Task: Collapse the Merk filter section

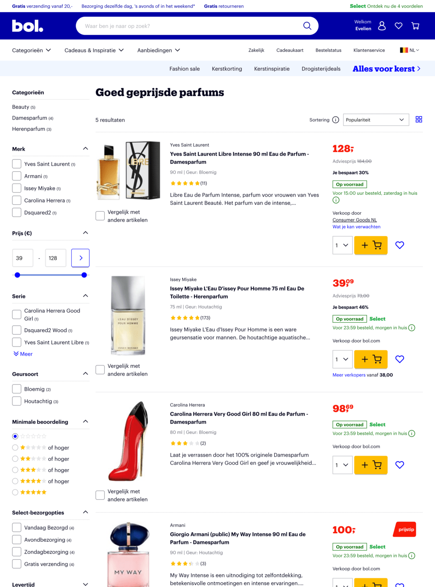Action: tap(85, 149)
